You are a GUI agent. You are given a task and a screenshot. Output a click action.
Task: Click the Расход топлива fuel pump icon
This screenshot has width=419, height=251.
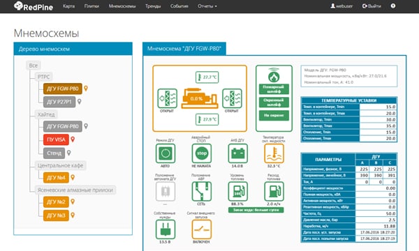(274, 191)
